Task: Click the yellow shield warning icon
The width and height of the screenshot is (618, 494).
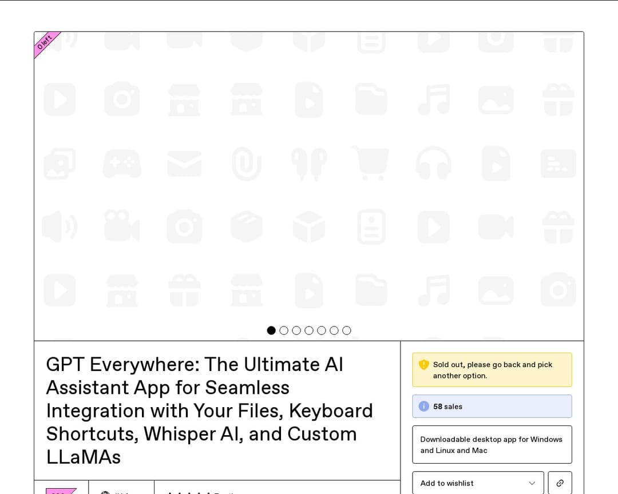Action: click(423, 364)
